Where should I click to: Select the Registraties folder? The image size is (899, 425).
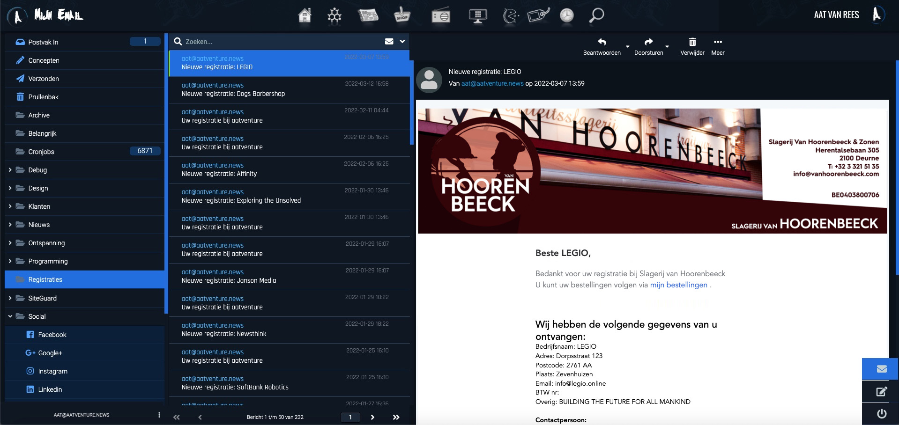pyautogui.click(x=84, y=279)
